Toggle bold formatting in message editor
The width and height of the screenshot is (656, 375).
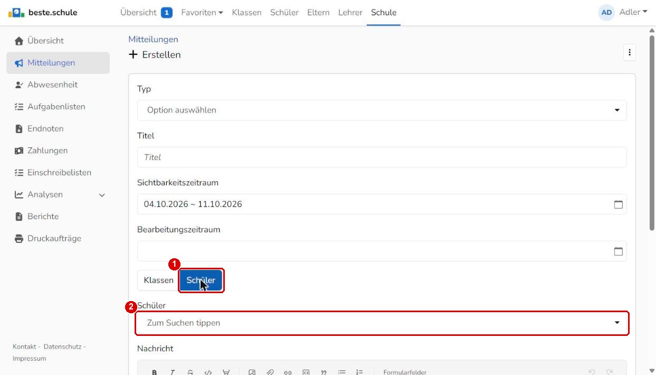click(155, 372)
